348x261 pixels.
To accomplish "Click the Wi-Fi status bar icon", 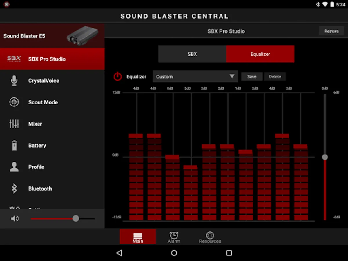I will (325, 4).
